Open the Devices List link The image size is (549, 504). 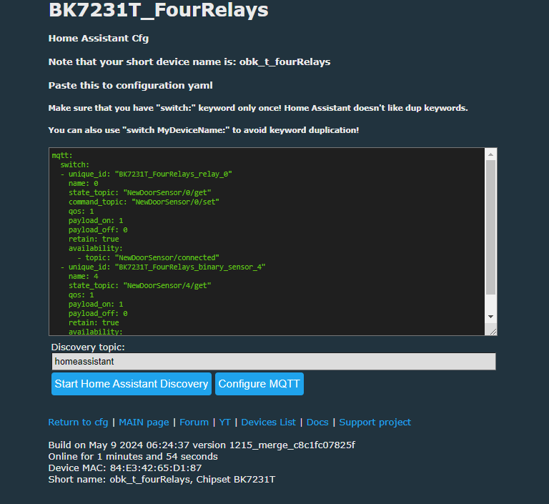269,422
